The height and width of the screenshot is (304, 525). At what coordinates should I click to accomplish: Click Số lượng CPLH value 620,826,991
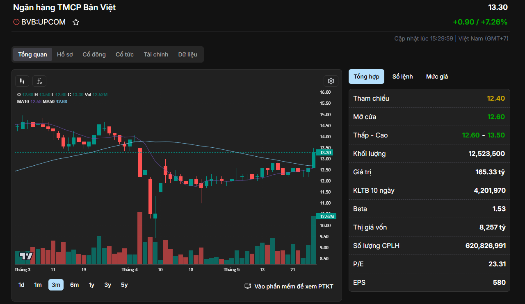tap(486, 245)
